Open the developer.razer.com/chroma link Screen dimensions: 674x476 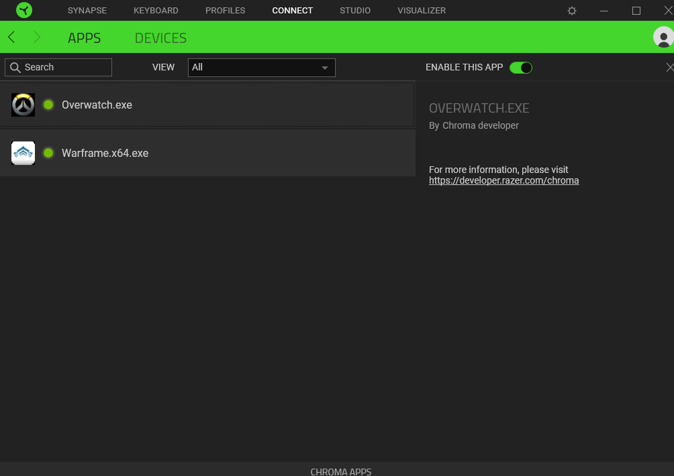[x=503, y=181]
